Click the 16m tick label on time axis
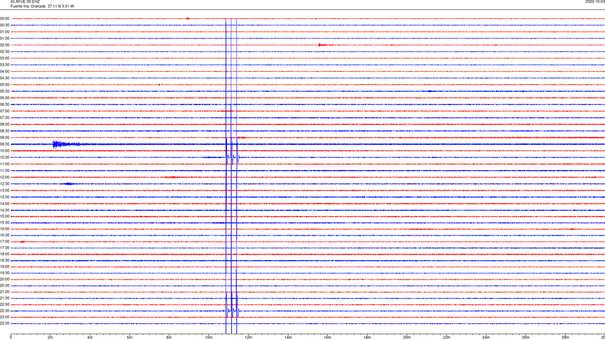605x340 pixels. click(328, 337)
